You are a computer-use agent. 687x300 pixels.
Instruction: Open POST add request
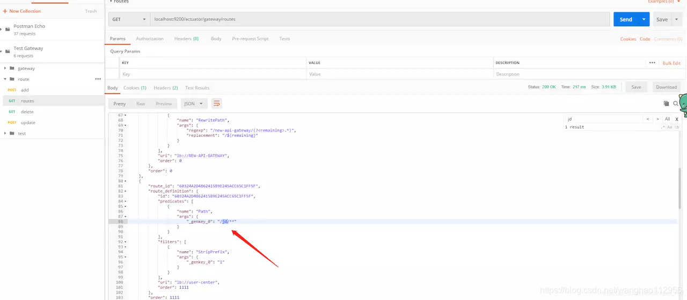point(52,90)
